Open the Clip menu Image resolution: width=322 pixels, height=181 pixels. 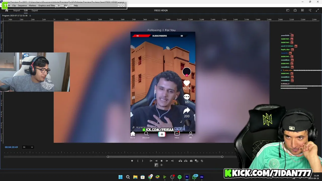14,5
